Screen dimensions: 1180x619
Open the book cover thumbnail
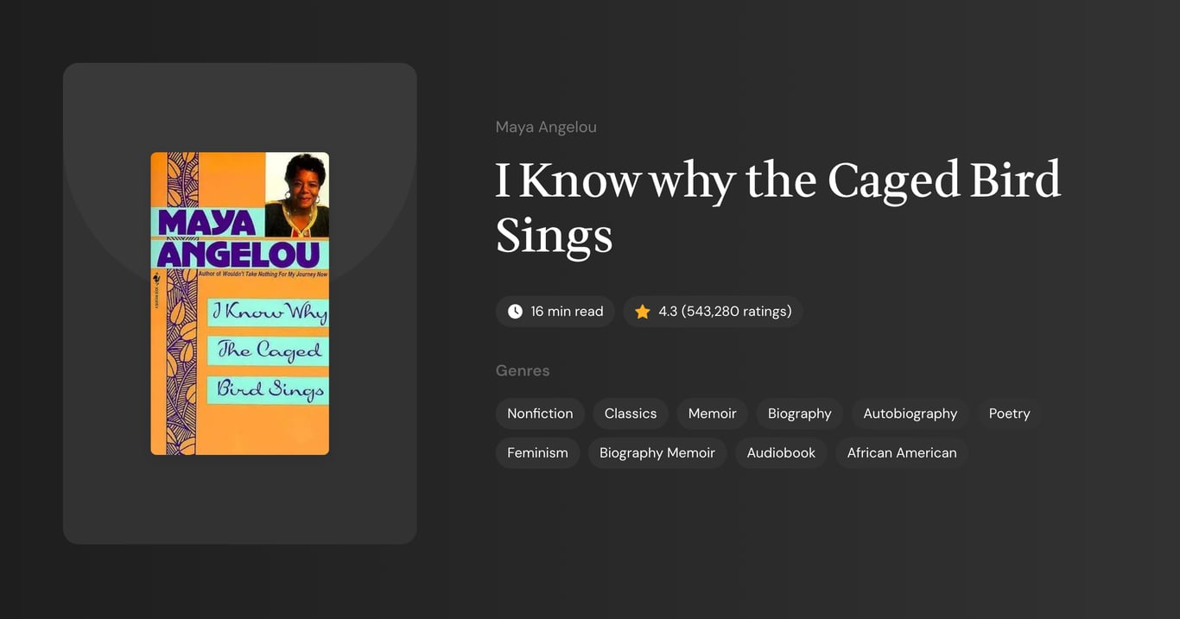(239, 303)
